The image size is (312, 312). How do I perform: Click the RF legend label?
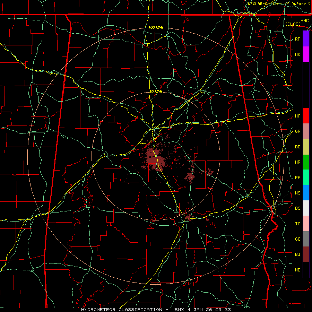pyautogui.click(x=297, y=39)
